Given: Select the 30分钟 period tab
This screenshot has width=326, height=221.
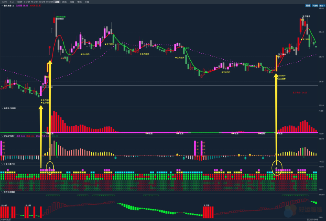Looking at the screenshot, I should [42, 2].
